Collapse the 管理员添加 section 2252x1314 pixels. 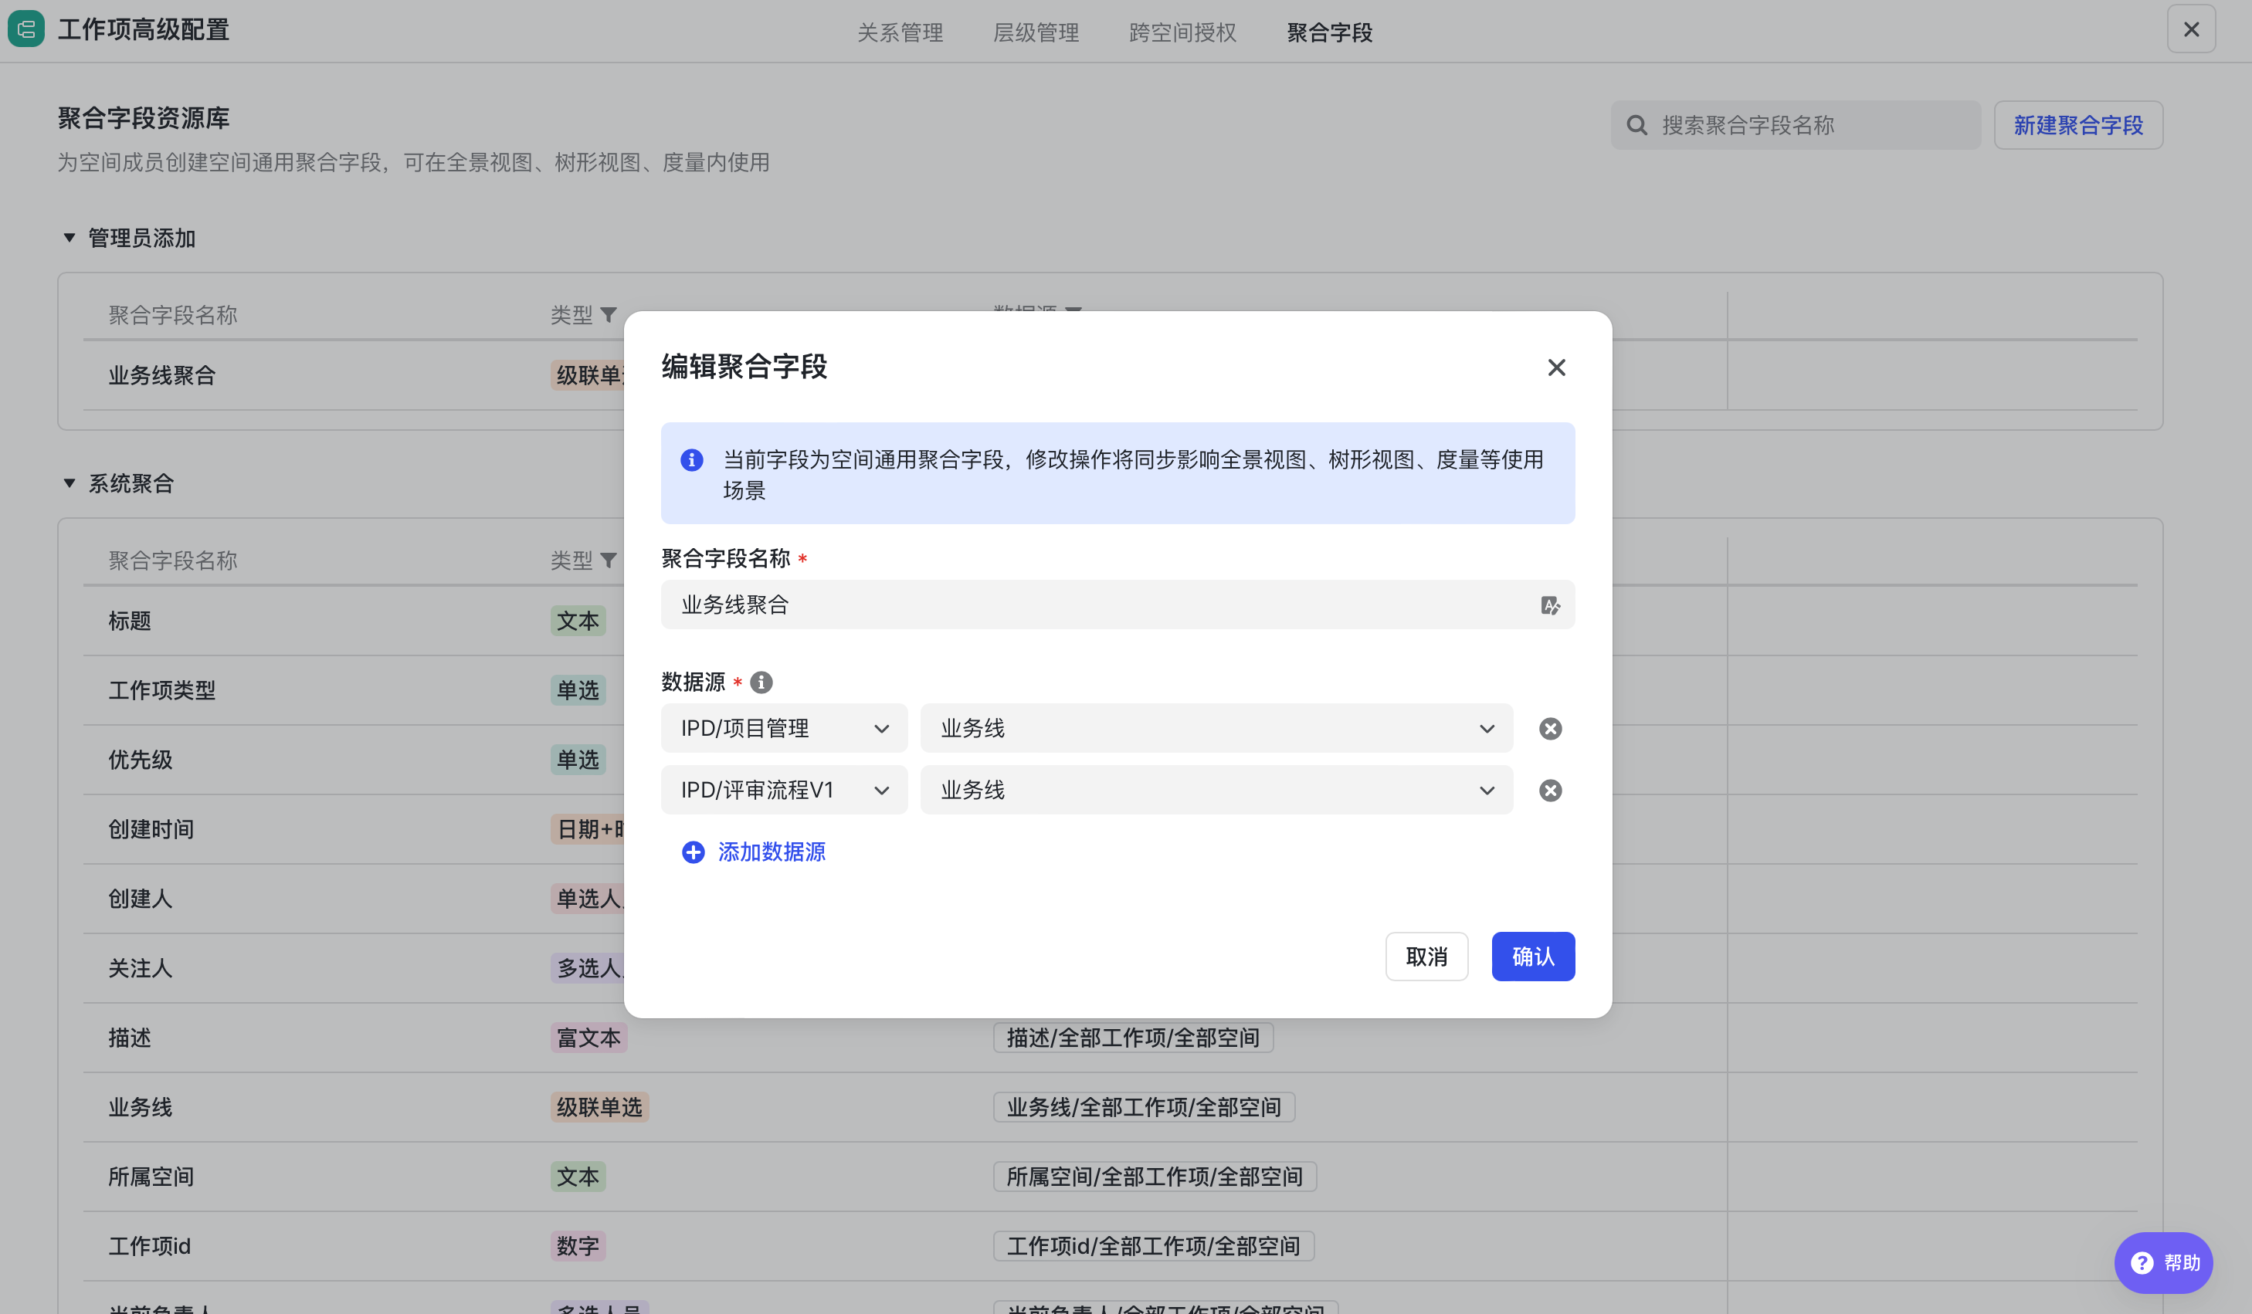click(69, 238)
